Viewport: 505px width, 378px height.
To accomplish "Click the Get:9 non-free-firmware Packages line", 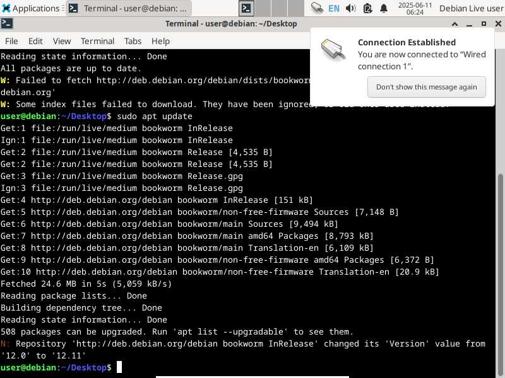I will pyautogui.click(x=217, y=260).
